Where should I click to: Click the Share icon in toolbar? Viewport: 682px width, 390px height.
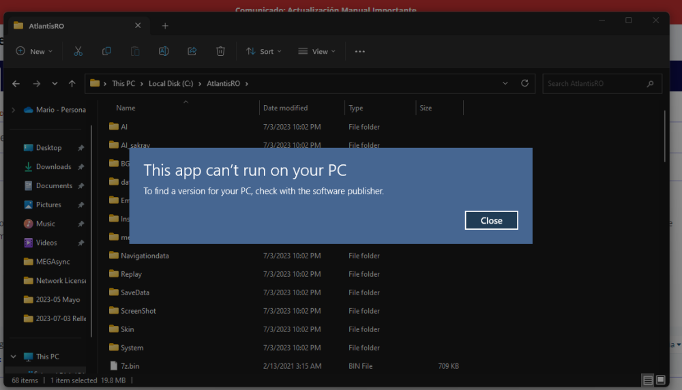tap(192, 51)
